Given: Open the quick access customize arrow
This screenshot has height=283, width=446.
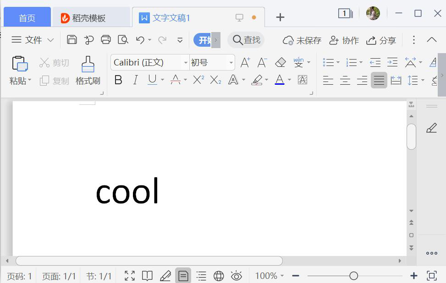Looking at the screenshot, I should click(180, 40).
